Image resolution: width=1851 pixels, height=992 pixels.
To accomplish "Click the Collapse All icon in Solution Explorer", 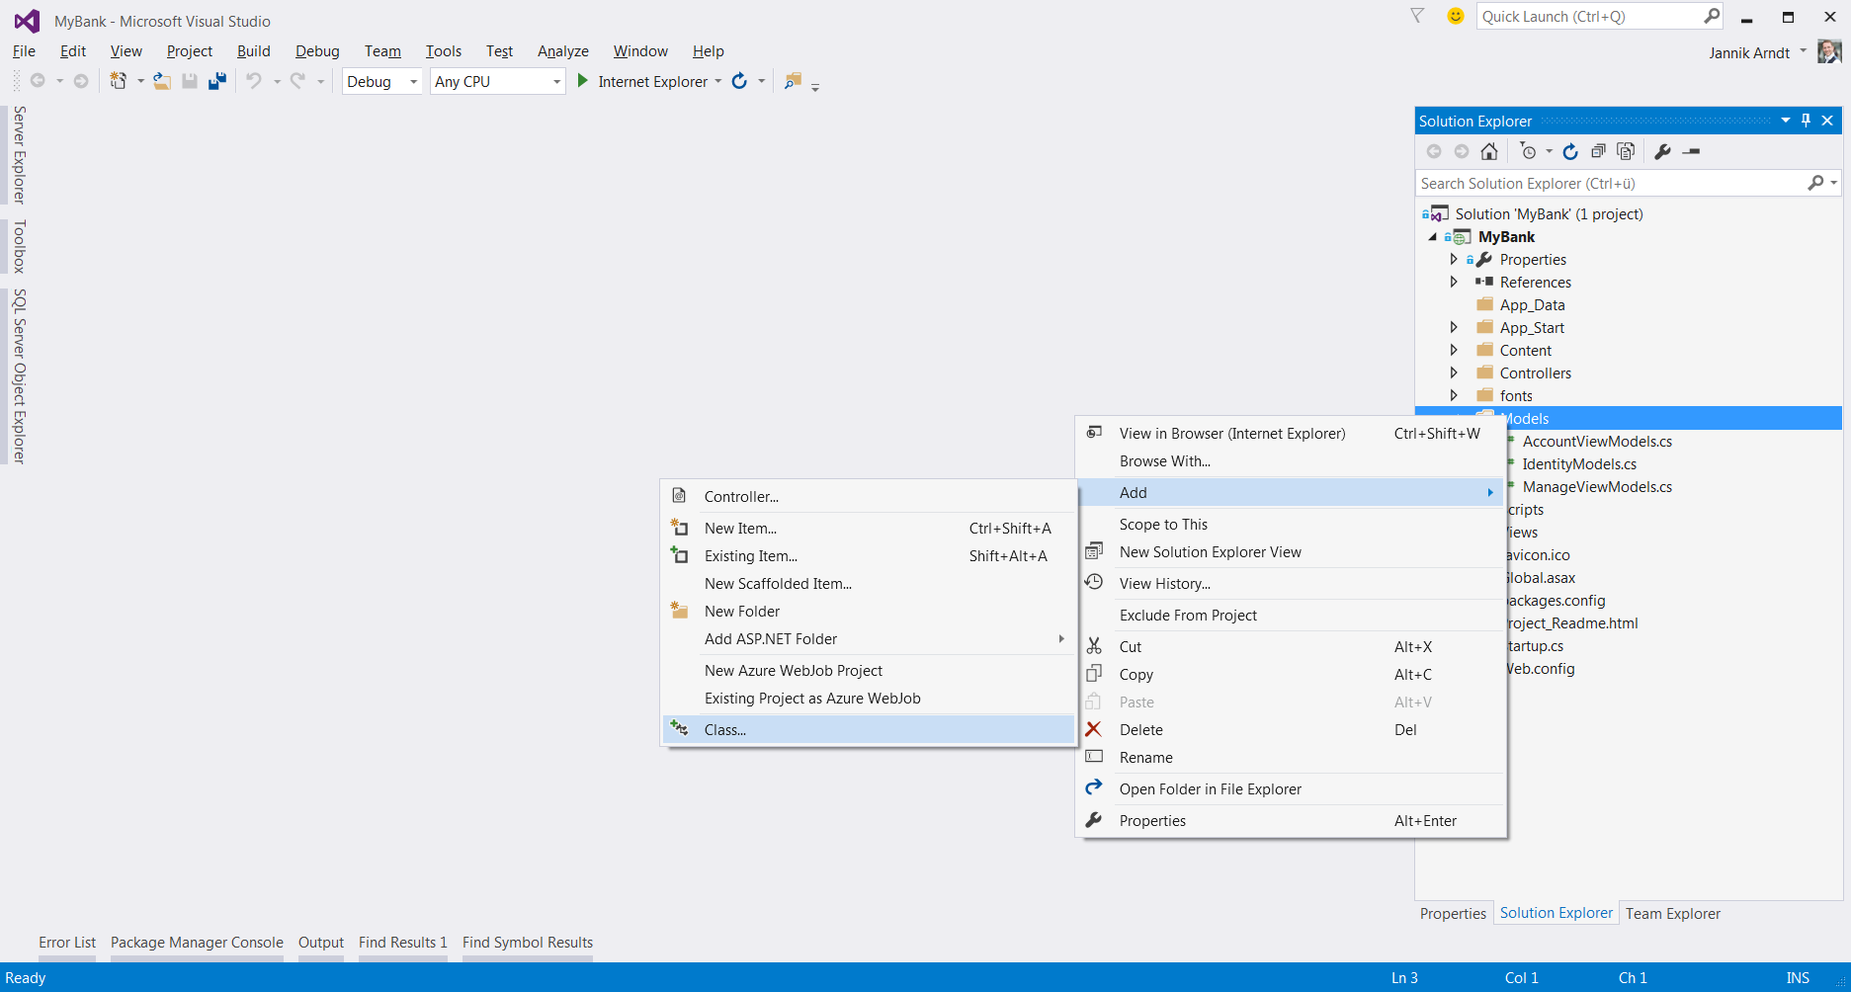I will tap(1598, 151).
